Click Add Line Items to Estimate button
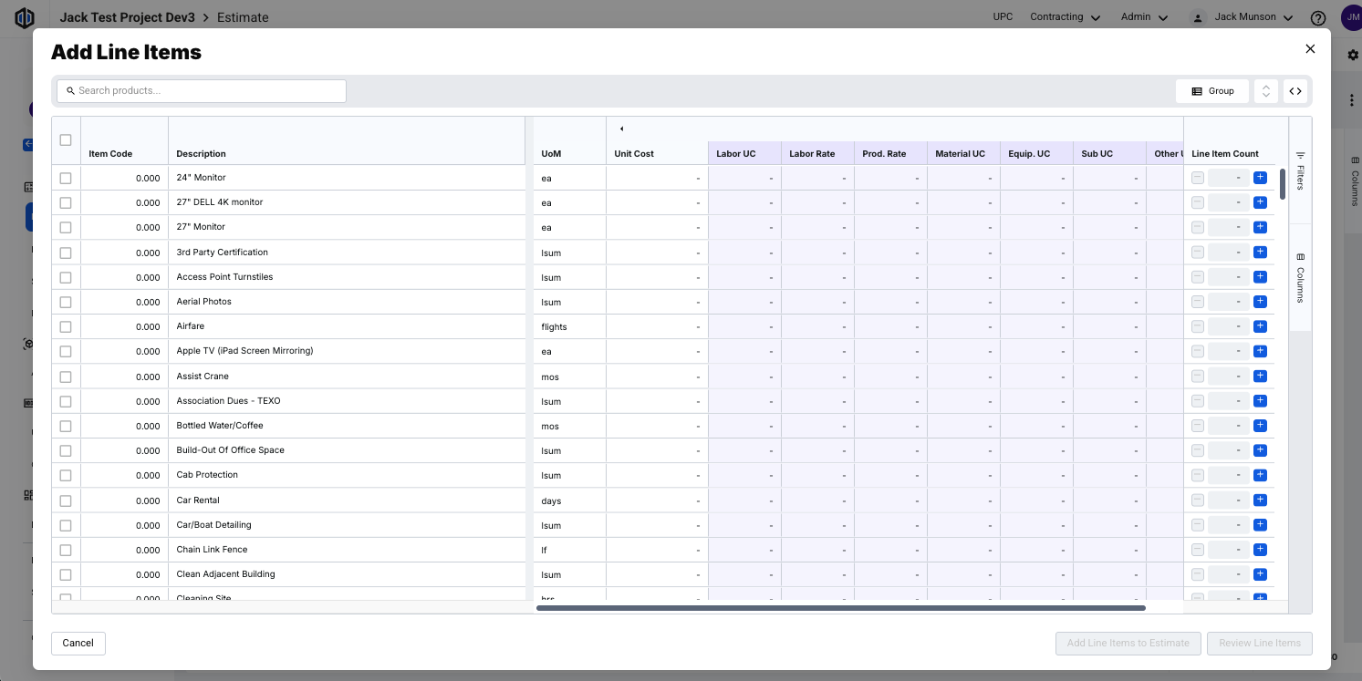This screenshot has width=1362, height=681. pyautogui.click(x=1128, y=643)
